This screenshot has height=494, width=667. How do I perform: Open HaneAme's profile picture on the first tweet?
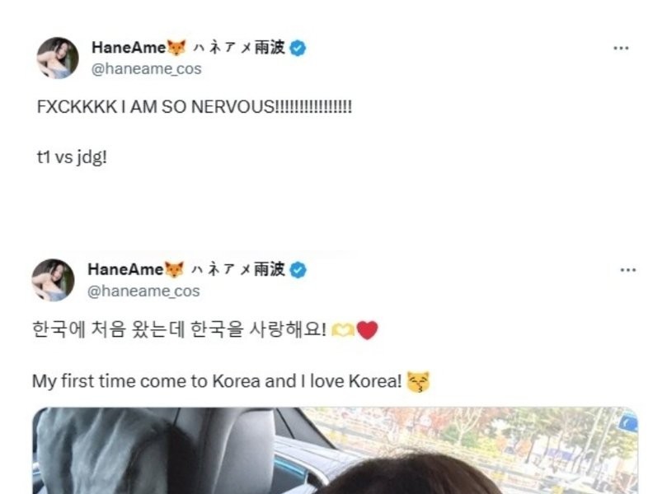point(58,58)
